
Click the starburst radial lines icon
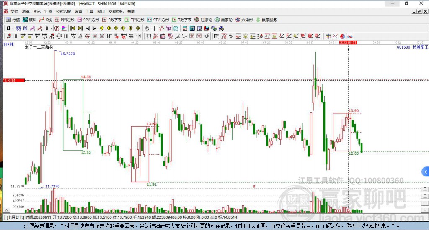pos(95,36)
